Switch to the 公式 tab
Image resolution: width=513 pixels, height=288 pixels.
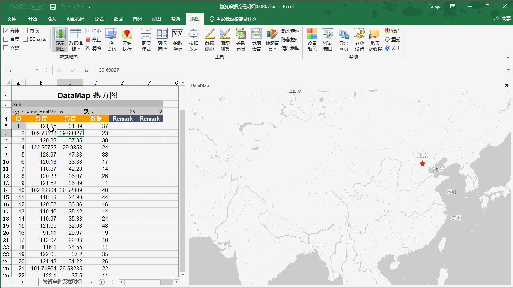pyautogui.click(x=99, y=19)
